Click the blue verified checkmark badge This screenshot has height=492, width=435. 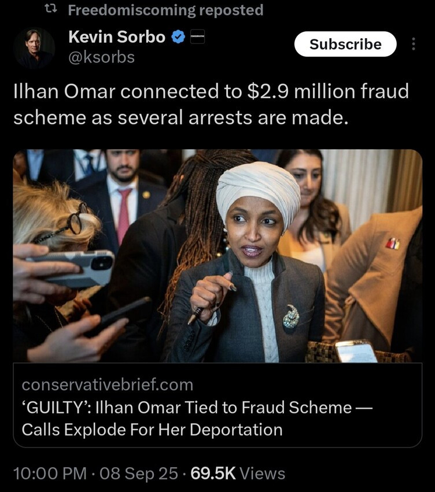pyautogui.click(x=178, y=37)
